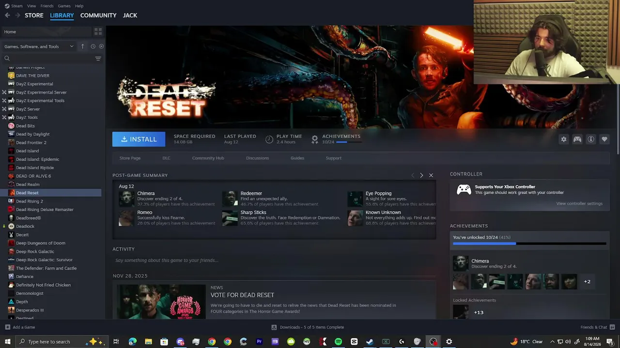Open the Games menu
Viewport: 620px width, 348px height.
tap(64, 6)
